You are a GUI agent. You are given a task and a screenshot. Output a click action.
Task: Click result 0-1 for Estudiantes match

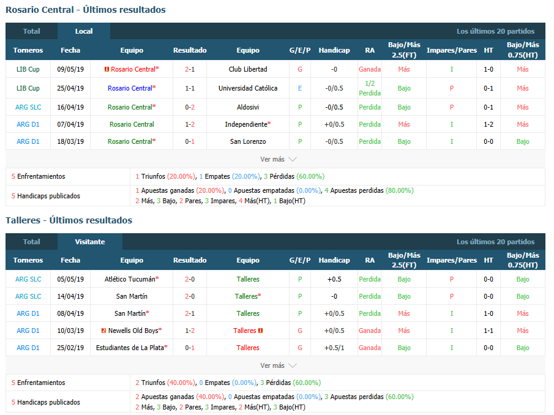[x=190, y=348]
